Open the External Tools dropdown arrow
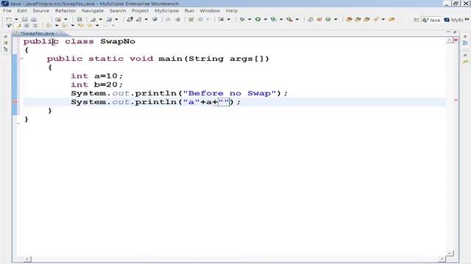This screenshot has width=471, height=264. 297,19
